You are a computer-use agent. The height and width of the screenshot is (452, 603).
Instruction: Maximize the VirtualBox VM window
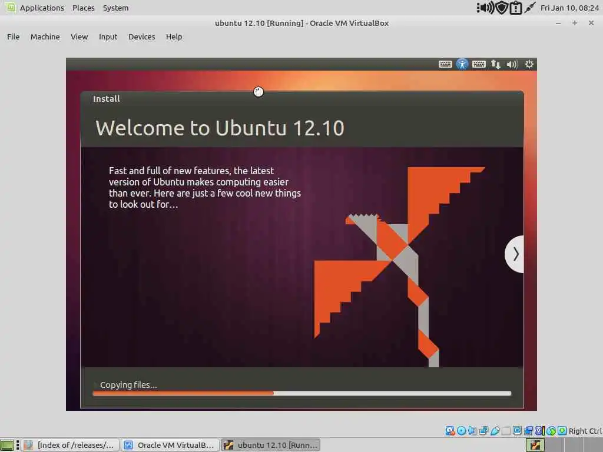(x=575, y=23)
